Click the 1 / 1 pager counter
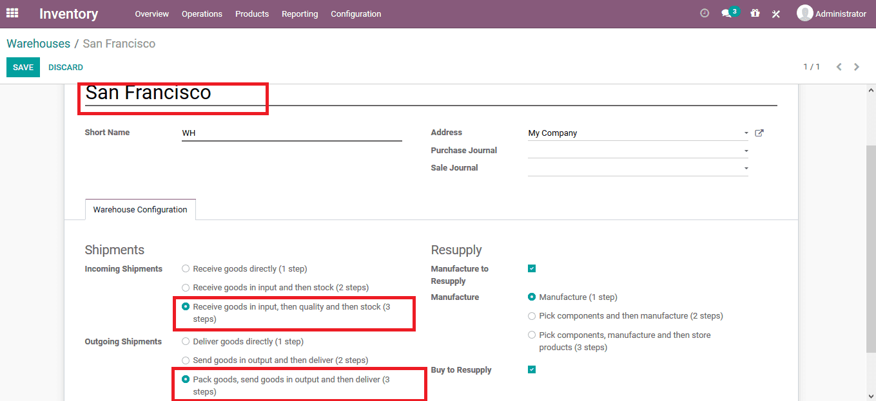Screen dimensions: 876x401 812,67
